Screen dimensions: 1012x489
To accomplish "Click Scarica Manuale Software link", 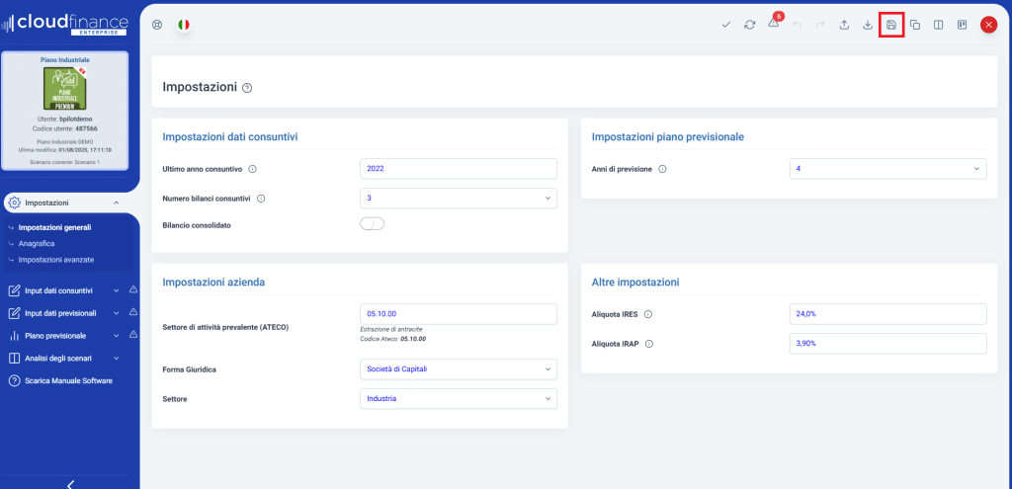I will click(x=67, y=380).
